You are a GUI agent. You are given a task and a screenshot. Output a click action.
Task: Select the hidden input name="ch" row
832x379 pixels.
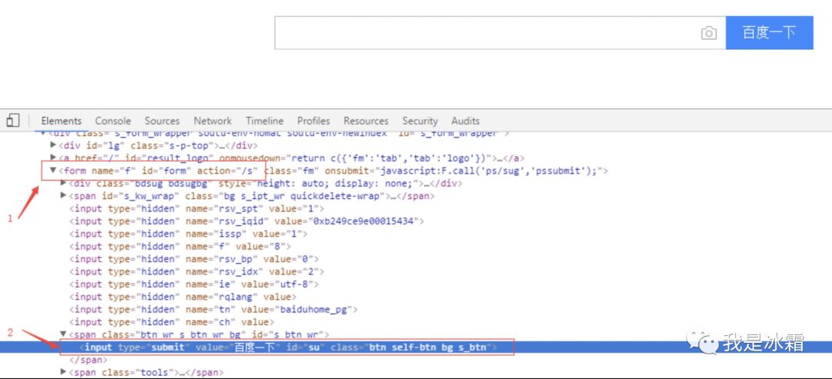tap(172, 322)
